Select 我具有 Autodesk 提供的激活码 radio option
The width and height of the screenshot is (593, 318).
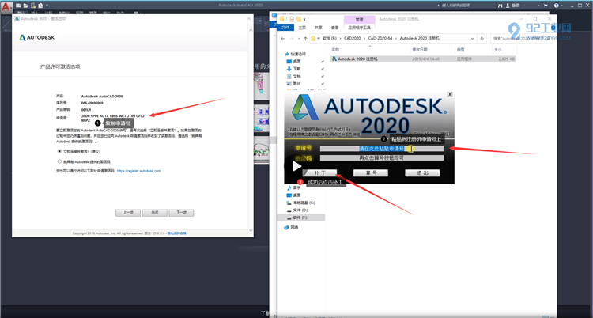[x=59, y=161]
